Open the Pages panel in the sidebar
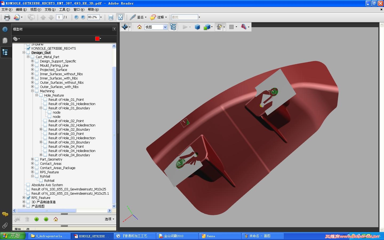The image size is (384, 240). (x=5, y=41)
